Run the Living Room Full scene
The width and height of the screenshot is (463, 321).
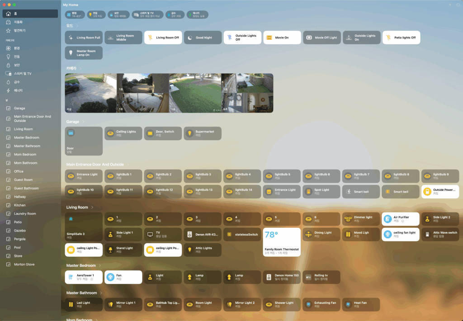[x=84, y=38]
